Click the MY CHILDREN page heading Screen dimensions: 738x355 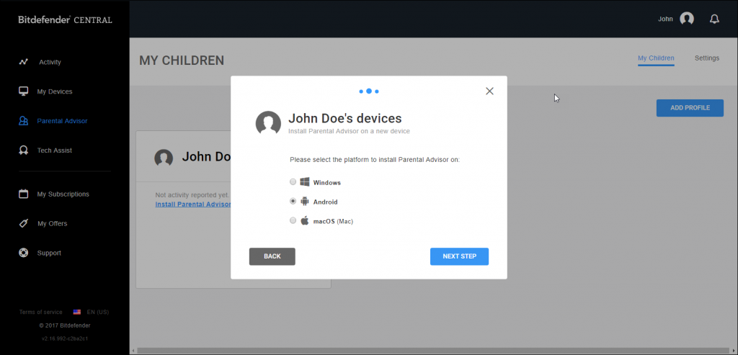point(182,60)
